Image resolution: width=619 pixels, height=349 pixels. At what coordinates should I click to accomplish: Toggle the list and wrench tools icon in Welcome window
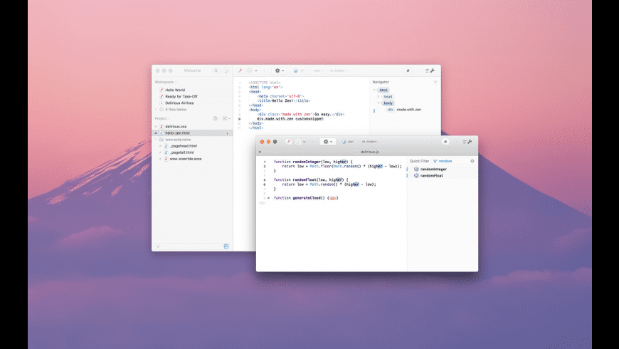click(x=430, y=71)
